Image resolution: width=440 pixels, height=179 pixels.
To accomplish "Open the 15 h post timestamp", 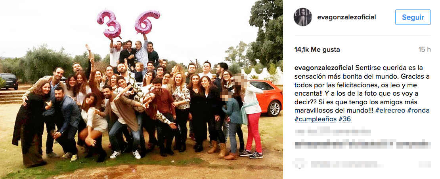I will pos(425,50).
